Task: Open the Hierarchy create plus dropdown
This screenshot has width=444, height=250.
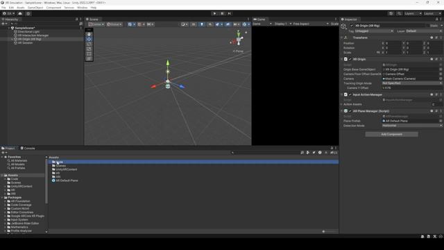Action: click(4, 24)
